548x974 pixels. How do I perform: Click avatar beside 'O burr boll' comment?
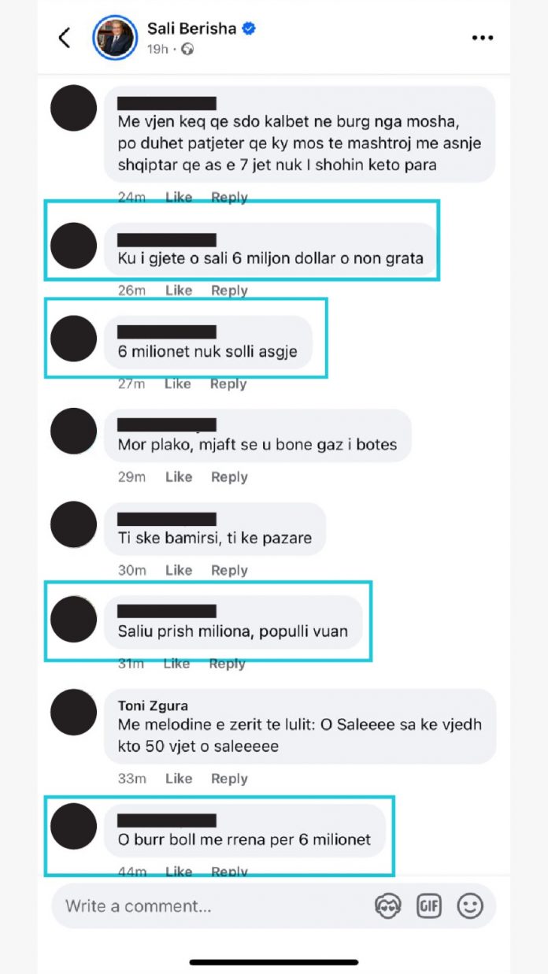click(73, 826)
